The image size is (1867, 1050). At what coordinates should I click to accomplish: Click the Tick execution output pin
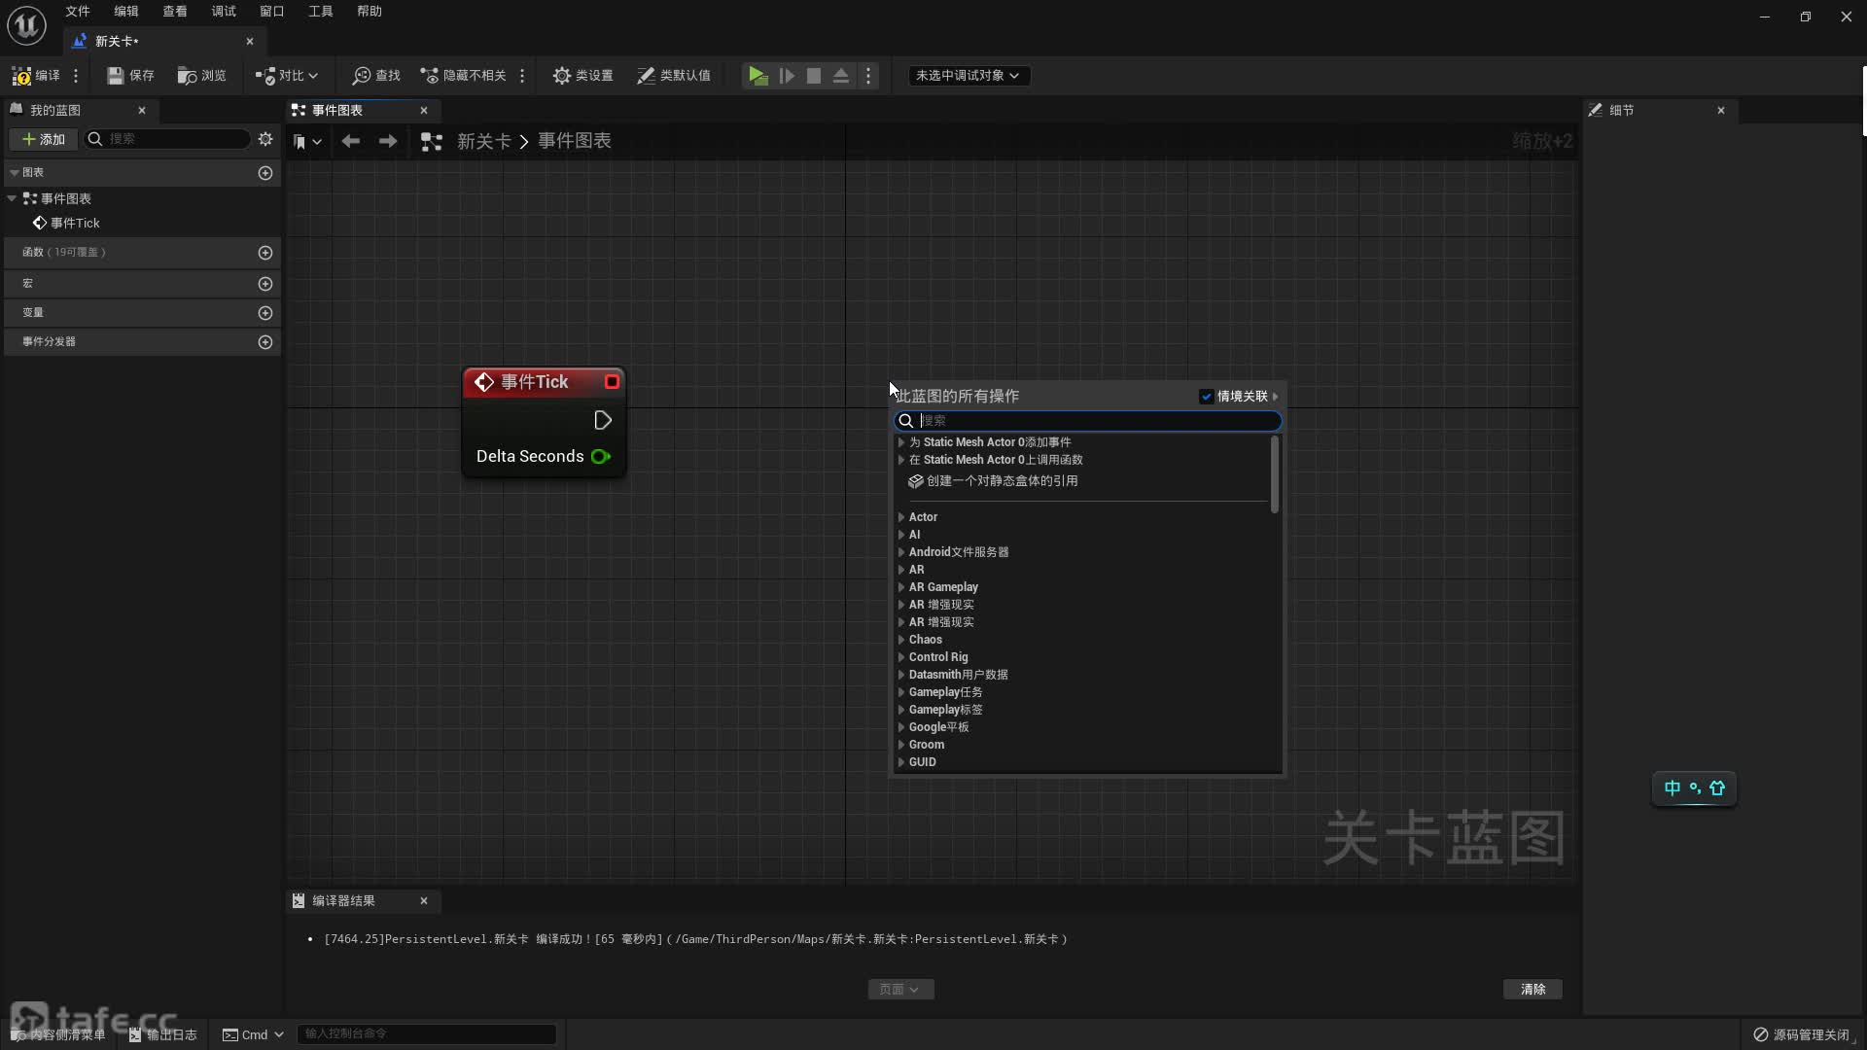pyautogui.click(x=603, y=420)
